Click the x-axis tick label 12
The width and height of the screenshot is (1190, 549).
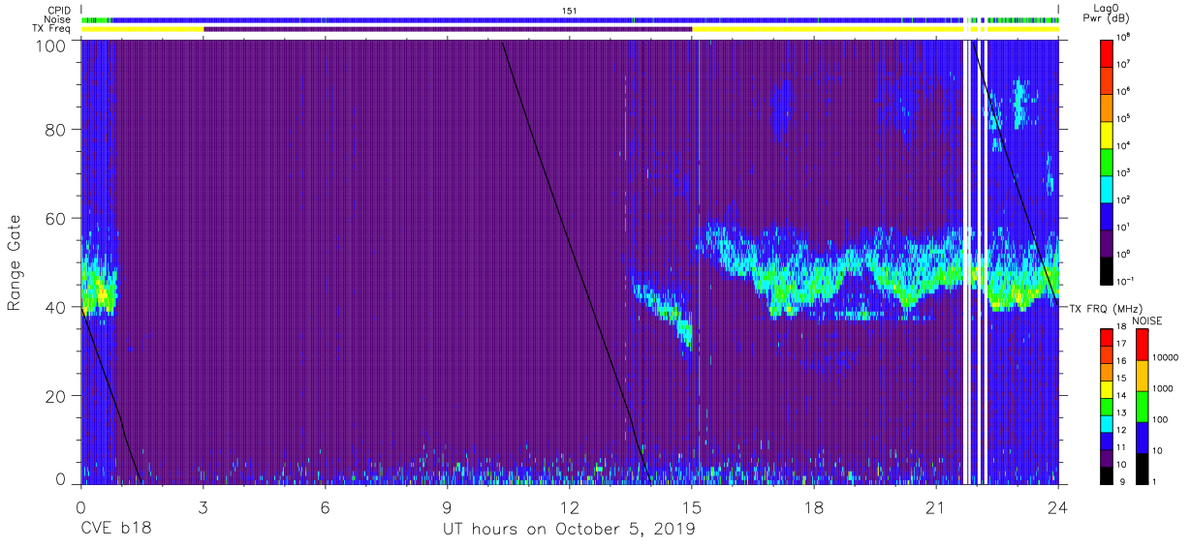pyautogui.click(x=570, y=507)
